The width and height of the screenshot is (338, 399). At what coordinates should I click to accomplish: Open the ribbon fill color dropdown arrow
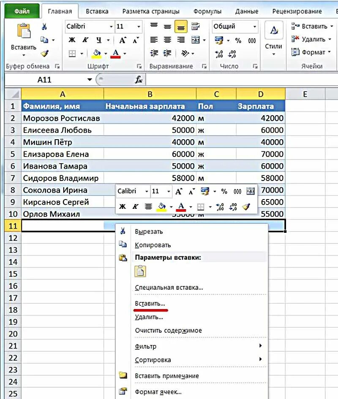(106, 54)
